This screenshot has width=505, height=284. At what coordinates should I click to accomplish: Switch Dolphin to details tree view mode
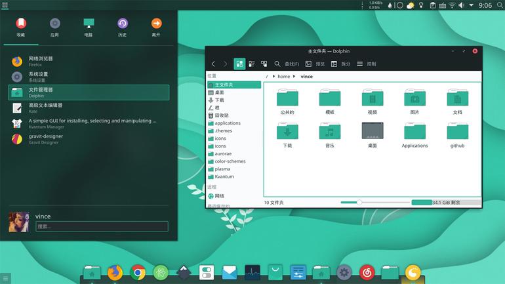point(264,64)
